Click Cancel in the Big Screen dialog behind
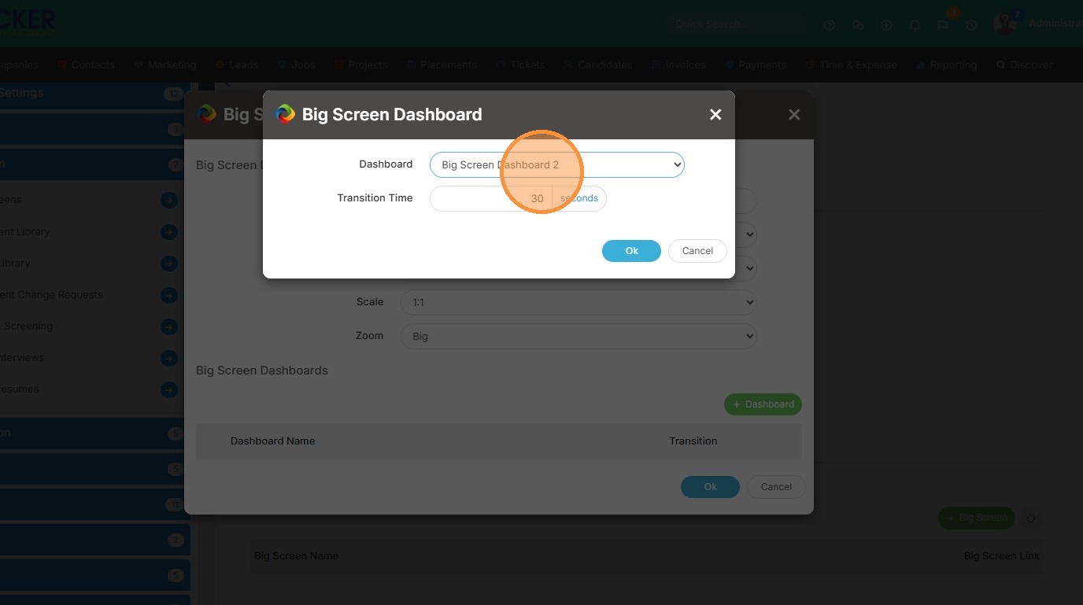 [x=776, y=487]
